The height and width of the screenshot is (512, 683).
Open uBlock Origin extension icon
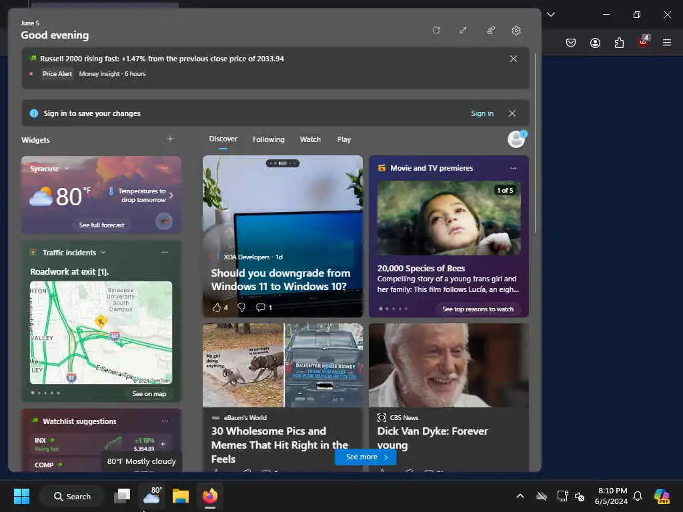[644, 42]
